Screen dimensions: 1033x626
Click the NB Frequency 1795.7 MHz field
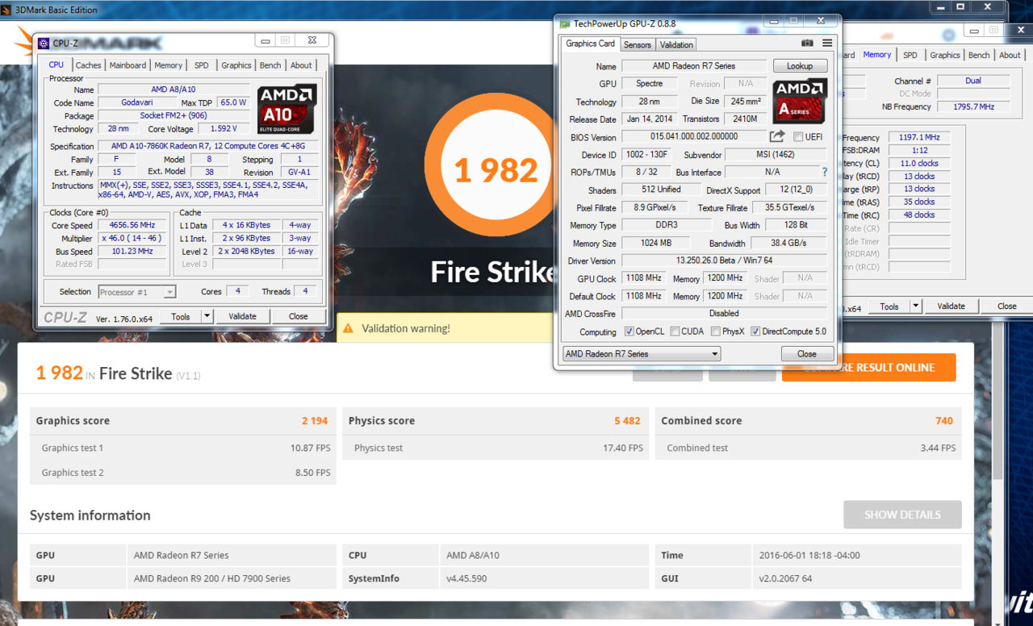tap(973, 106)
